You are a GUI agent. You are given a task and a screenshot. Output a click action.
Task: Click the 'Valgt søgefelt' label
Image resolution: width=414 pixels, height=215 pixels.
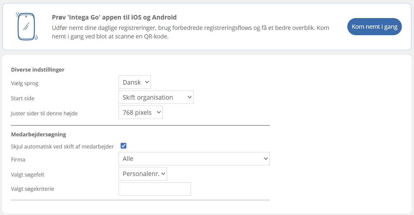point(28,175)
